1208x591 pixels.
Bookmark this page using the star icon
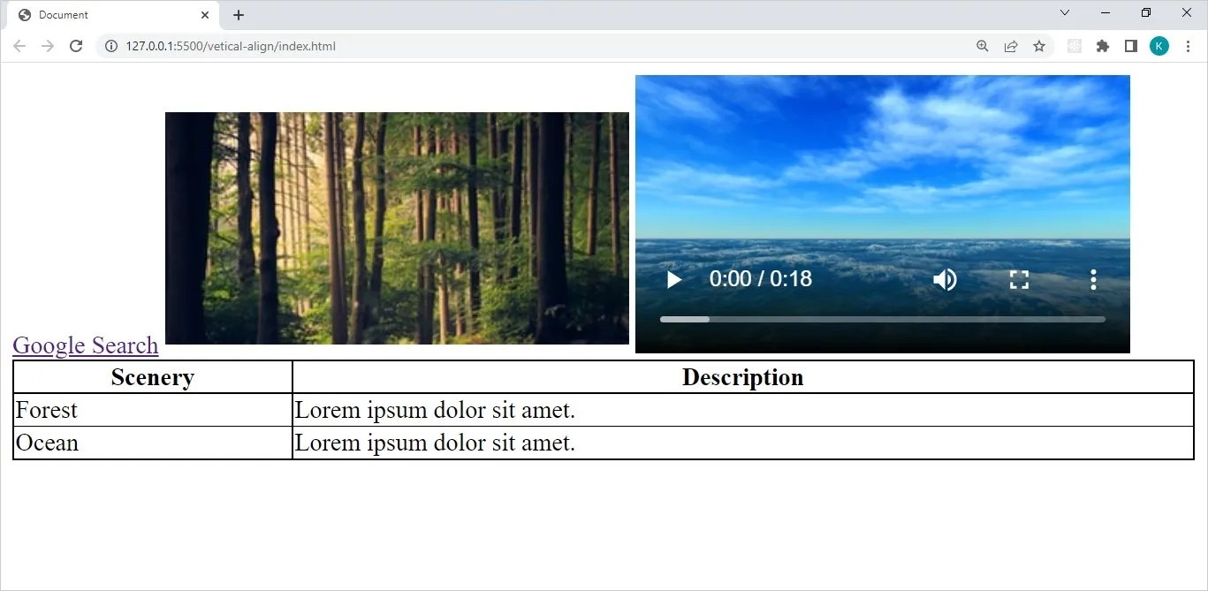coord(1038,46)
